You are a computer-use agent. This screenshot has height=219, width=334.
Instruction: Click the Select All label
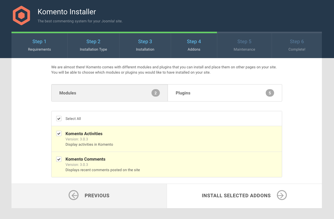click(73, 119)
